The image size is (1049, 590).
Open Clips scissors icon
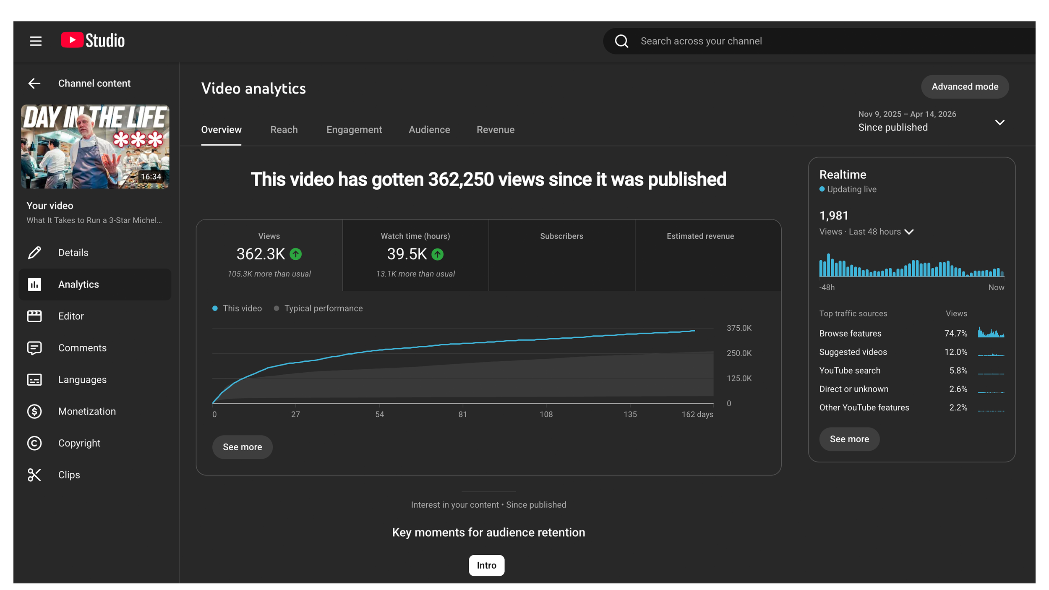(34, 475)
